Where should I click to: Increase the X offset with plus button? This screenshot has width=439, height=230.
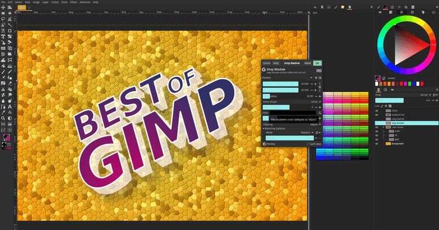tap(316, 84)
